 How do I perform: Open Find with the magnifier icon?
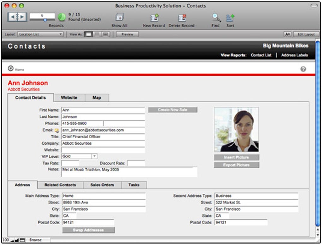pyautogui.click(x=216, y=18)
